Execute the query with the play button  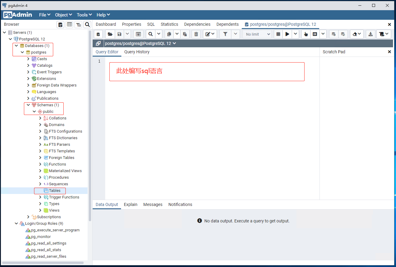[287, 34]
